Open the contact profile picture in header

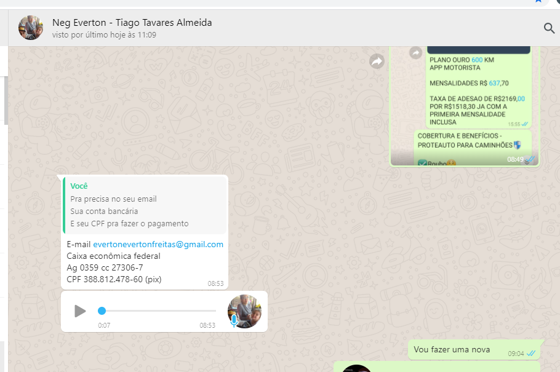click(31, 28)
